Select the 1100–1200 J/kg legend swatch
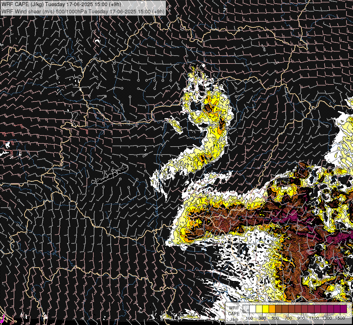This screenshot has height=325, width=353. click(x=318, y=309)
